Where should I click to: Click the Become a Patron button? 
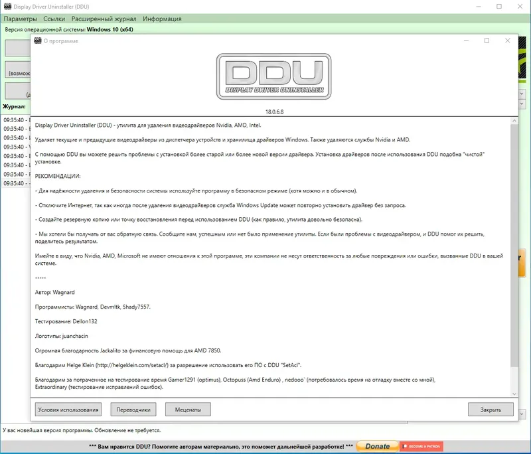point(421,446)
